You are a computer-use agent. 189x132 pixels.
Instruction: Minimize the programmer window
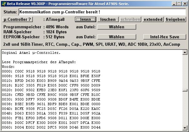[x=174, y=4]
